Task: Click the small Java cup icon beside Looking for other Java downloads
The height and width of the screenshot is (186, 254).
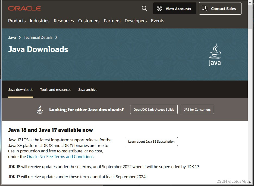Action: pyautogui.click(x=40, y=110)
